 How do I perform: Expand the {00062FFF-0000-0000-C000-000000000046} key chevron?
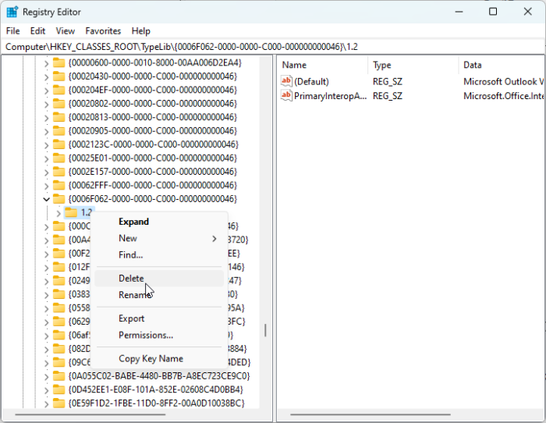click(x=46, y=186)
